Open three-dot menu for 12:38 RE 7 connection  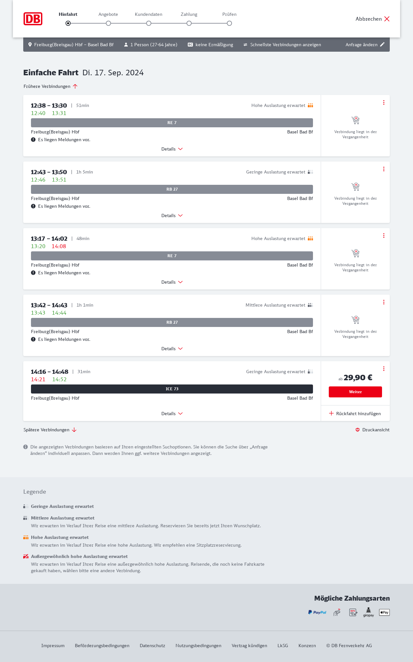pyautogui.click(x=384, y=102)
